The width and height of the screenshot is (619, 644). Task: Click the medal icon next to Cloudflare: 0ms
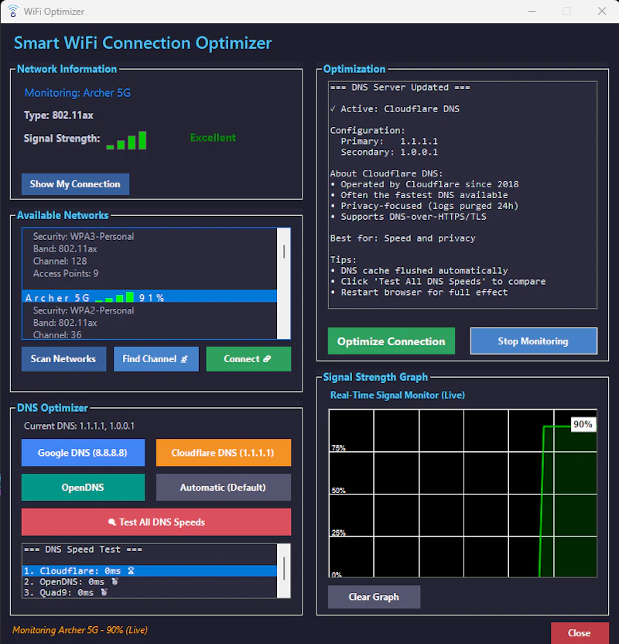coord(131,570)
